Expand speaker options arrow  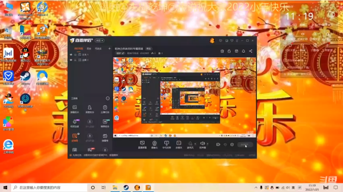208,144
